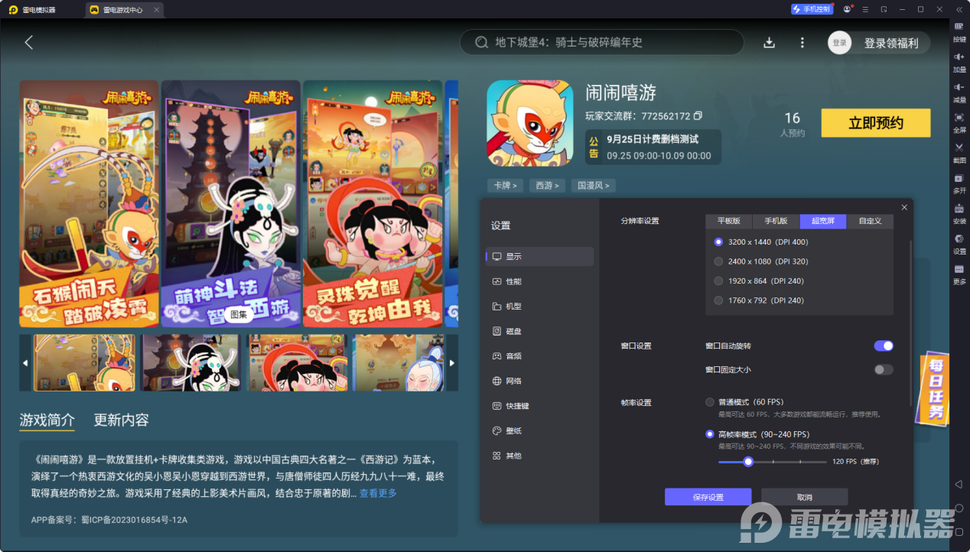Click the user account icon in title bar
Viewport: 970px width, 552px height.
click(x=847, y=9)
